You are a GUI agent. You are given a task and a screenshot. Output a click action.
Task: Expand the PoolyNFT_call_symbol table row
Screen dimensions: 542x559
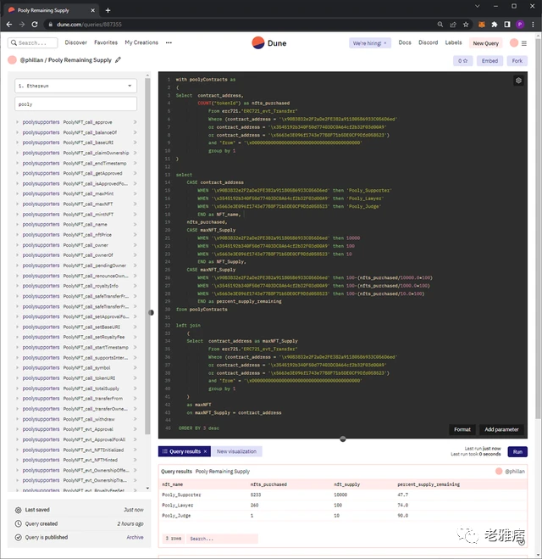pos(17,367)
